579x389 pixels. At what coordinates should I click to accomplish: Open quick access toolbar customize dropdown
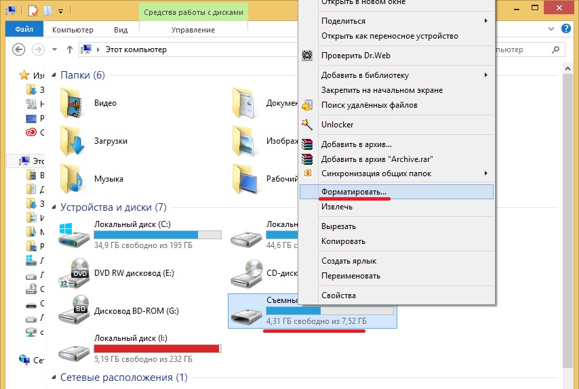[x=60, y=12]
